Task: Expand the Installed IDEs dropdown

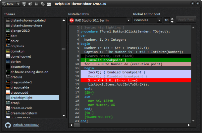Action: (128, 20)
